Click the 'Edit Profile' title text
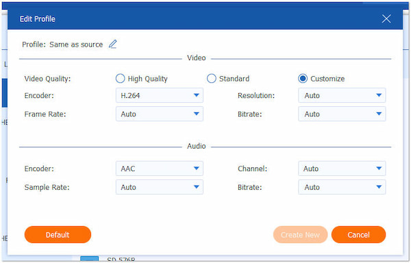The height and width of the screenshot is (263, 411). point(37,19)
